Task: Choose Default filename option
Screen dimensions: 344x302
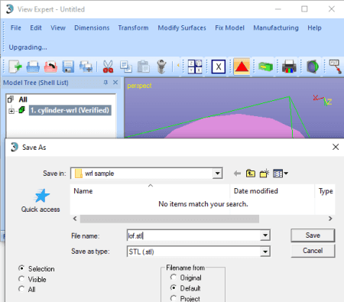Action: point(174,288)
